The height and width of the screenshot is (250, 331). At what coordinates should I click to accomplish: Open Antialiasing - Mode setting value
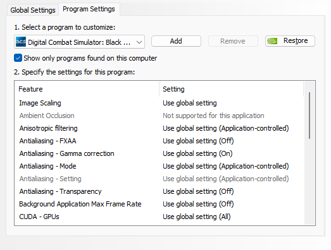(x=226, y=166)
